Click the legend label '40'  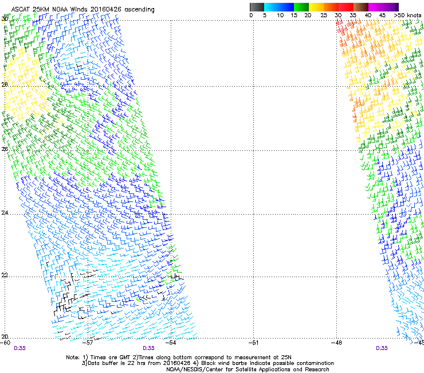tap(368, 15)
